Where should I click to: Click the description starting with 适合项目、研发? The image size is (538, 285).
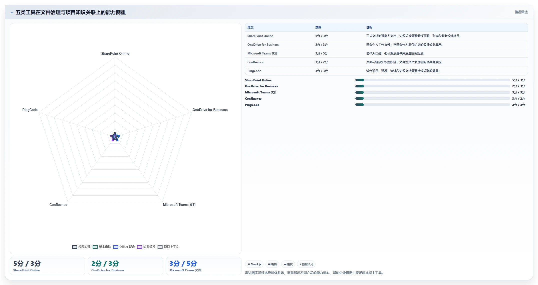pos(404,71)
